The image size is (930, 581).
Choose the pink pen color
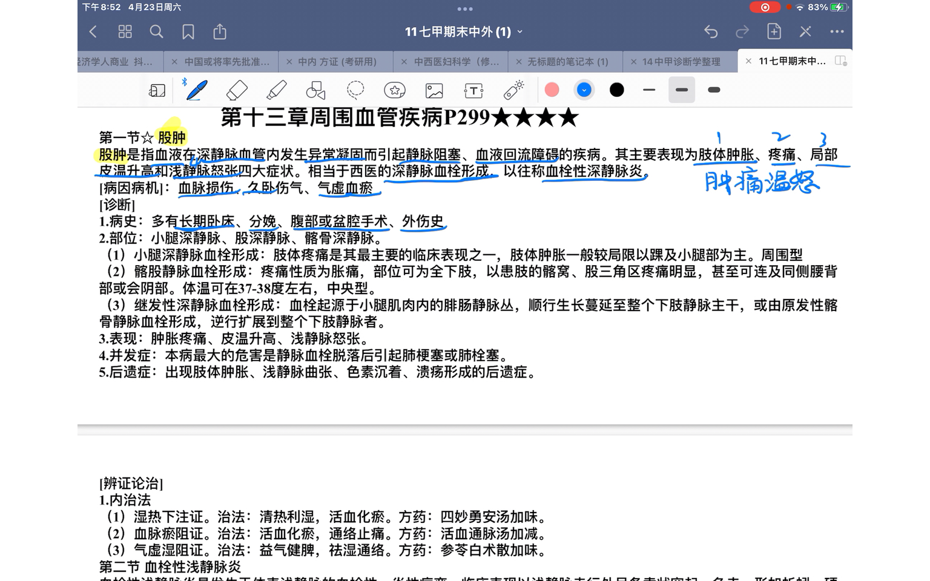(x=552, y=90)
